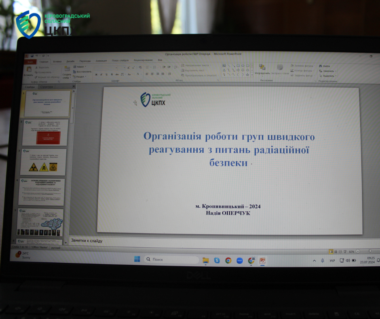380x319 pixels.
Task: Click the Arrange (Упорядочить) icon
Action: (x=262, y=68)
